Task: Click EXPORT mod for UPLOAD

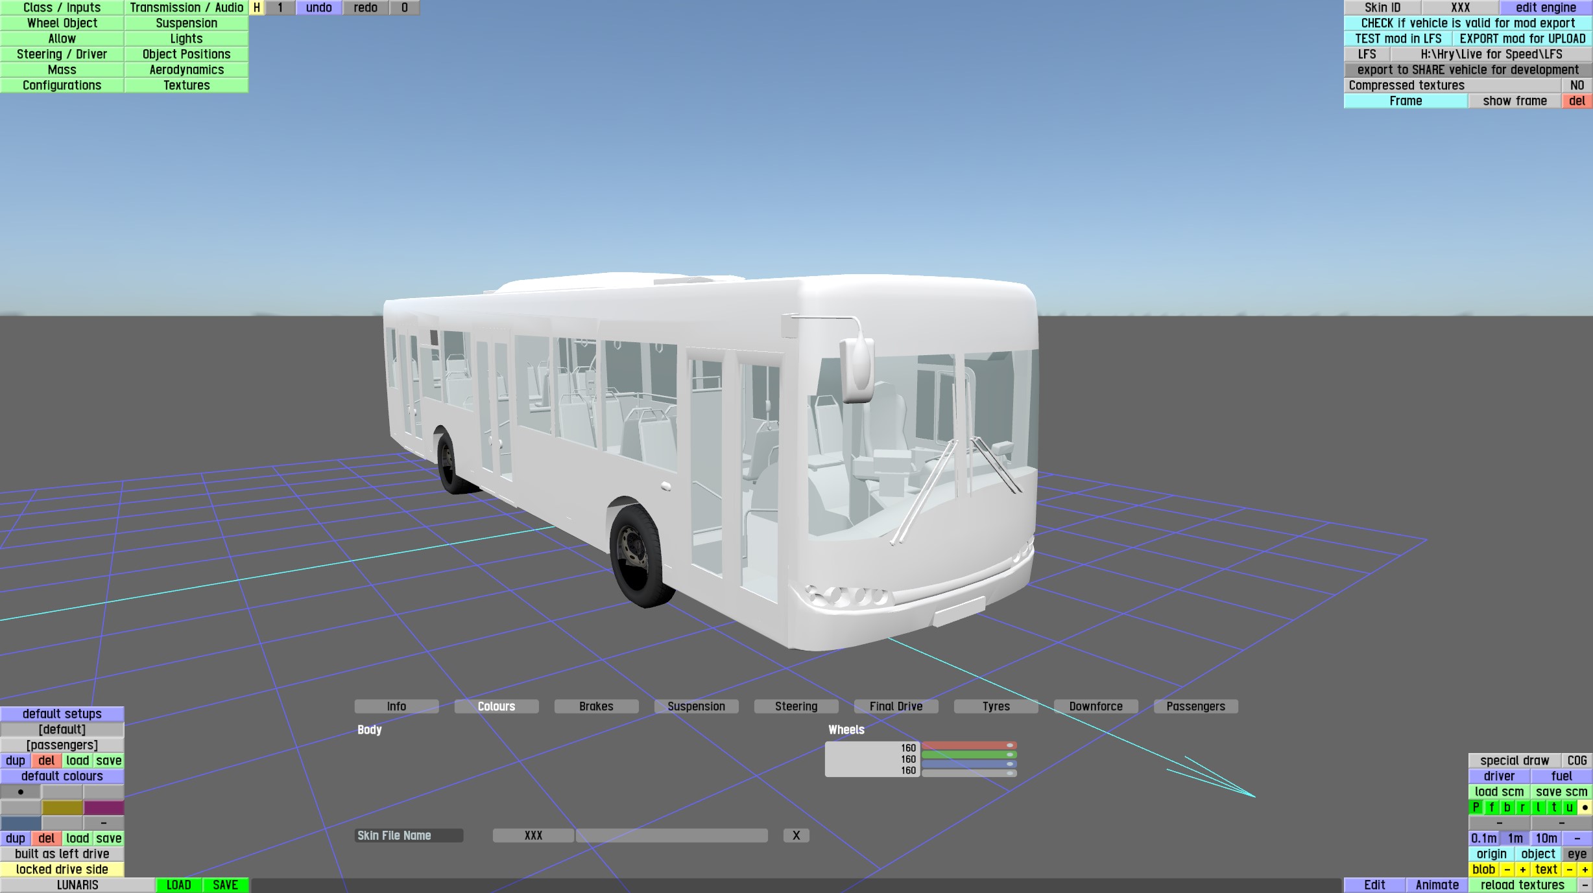Action: point(1522,38)
